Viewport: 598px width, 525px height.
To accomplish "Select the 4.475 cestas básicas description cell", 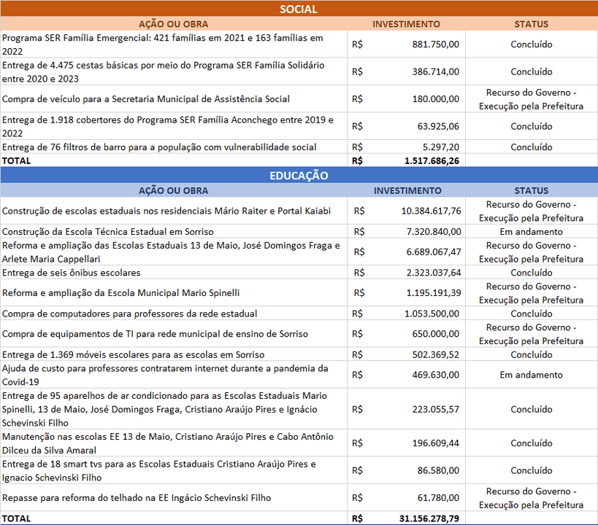I will point(173,71).
